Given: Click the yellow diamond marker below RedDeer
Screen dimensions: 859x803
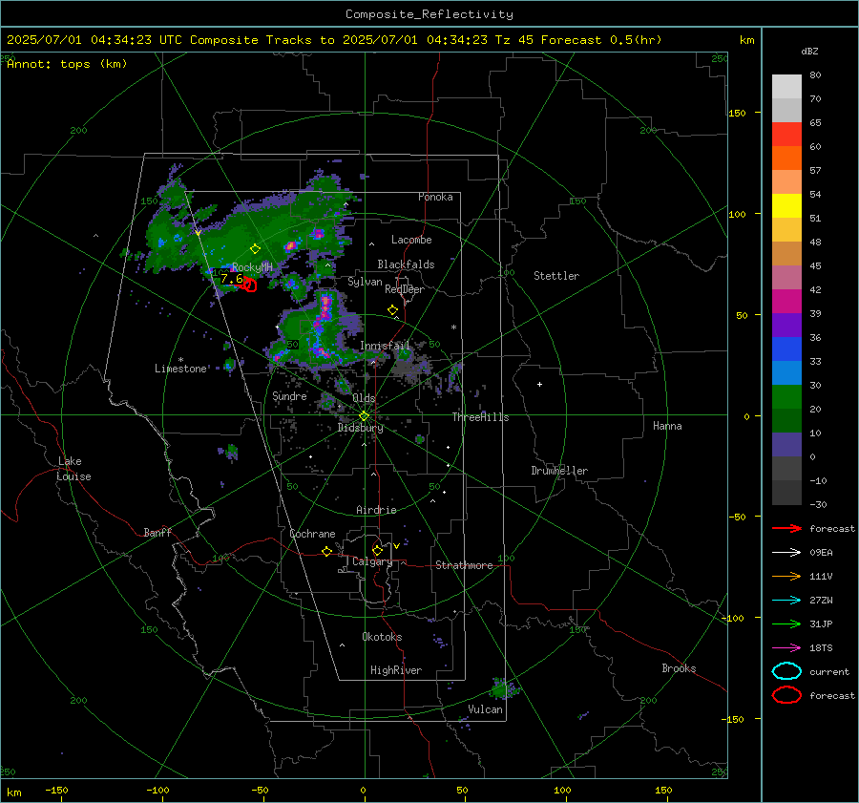Looking at the screenshot, I should (x=392, y=310).
